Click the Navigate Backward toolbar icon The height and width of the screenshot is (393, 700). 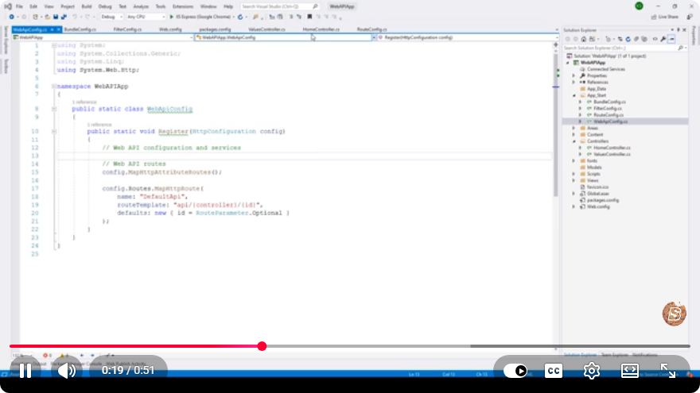click(x=12, y=17)
